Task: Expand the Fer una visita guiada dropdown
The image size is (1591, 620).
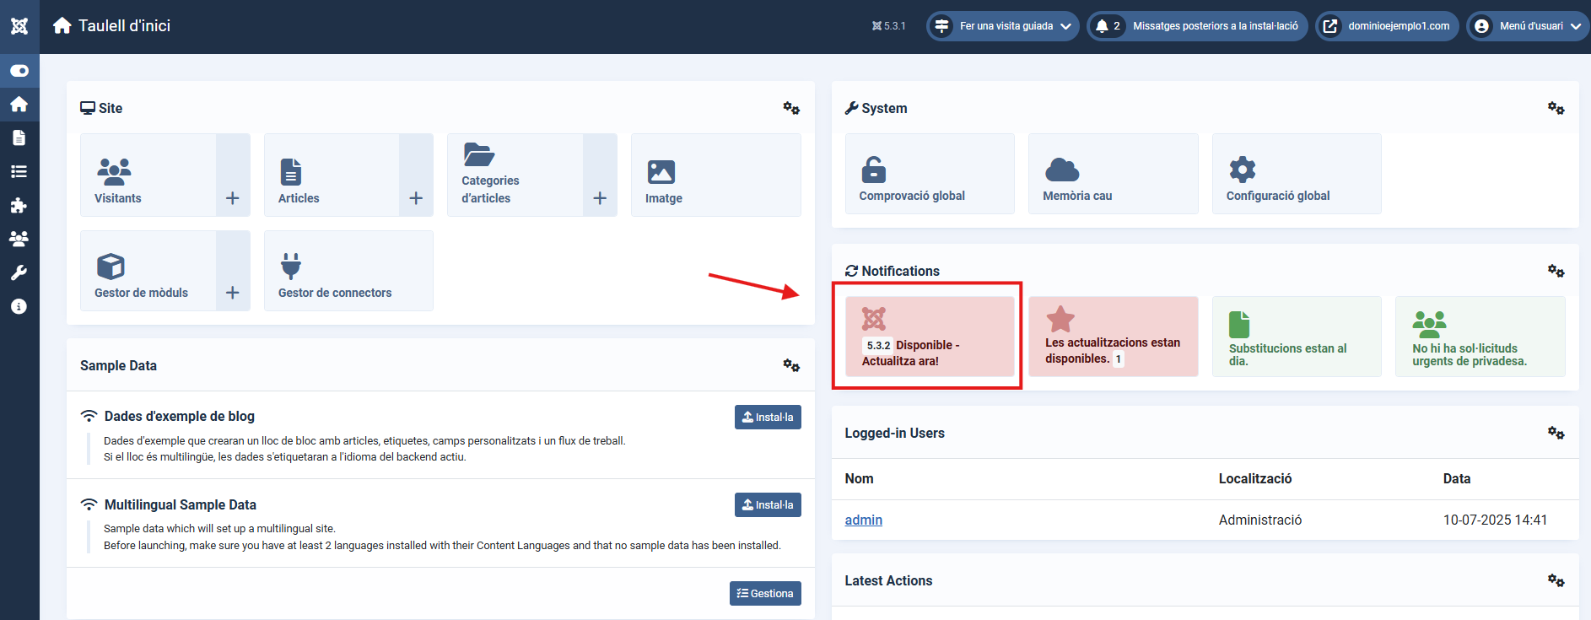Action: (x=1003, y=26)
